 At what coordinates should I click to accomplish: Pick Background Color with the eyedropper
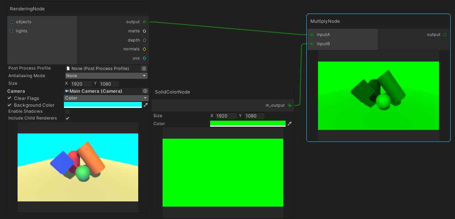(146, 105)
